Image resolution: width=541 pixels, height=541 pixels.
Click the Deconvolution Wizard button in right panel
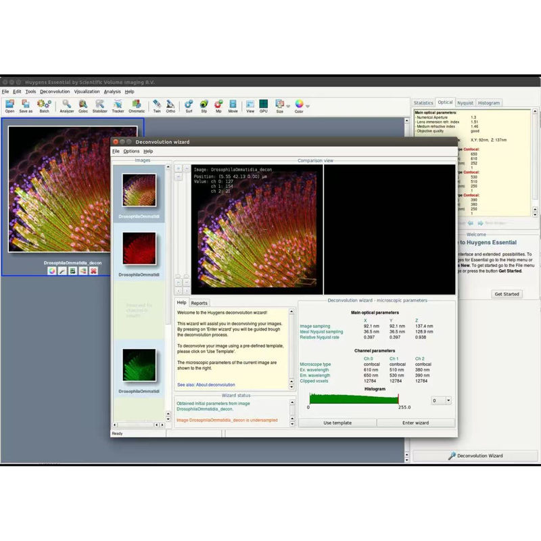[x=475, y=456]
